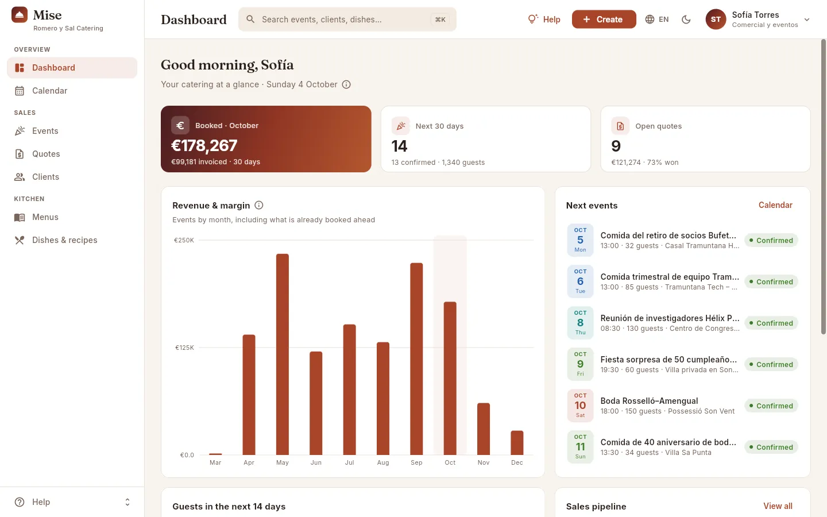Open event Reunión de investigadores Hélix
827x517 pixels.
[x=682, y=323]
